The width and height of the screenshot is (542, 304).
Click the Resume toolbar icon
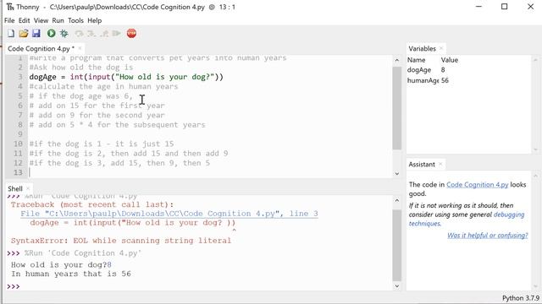pyautogui.click(x=117, y=34)
